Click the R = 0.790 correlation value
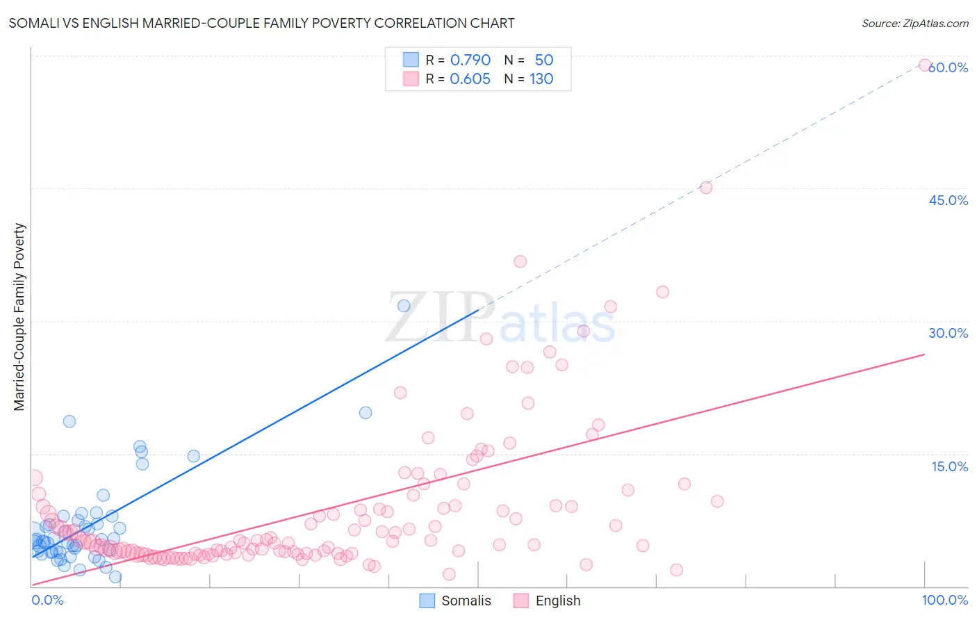The width and height of the screenshot is (977, 620). click(x=458, y=60)
